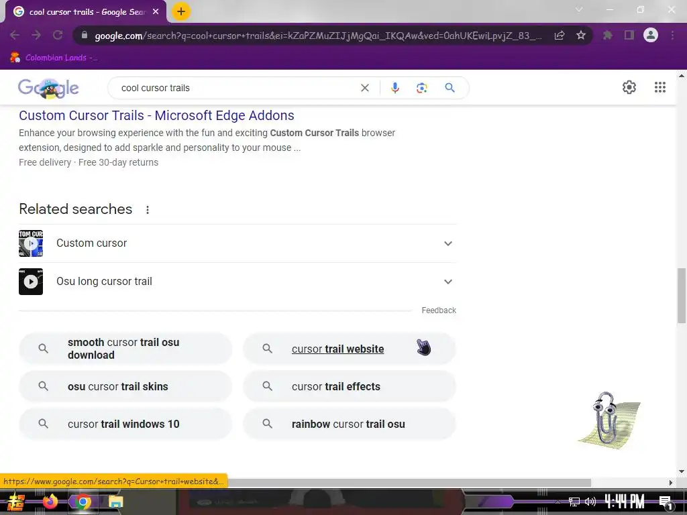Search smooth cursor trail osu download

(x=125, y=349)
